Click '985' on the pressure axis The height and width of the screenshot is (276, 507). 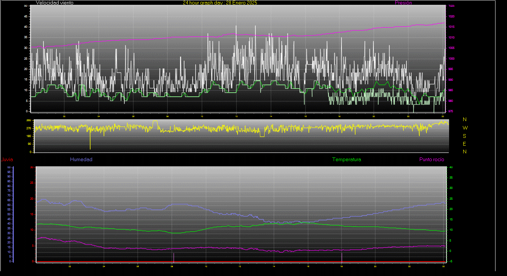tap(451, 90)
